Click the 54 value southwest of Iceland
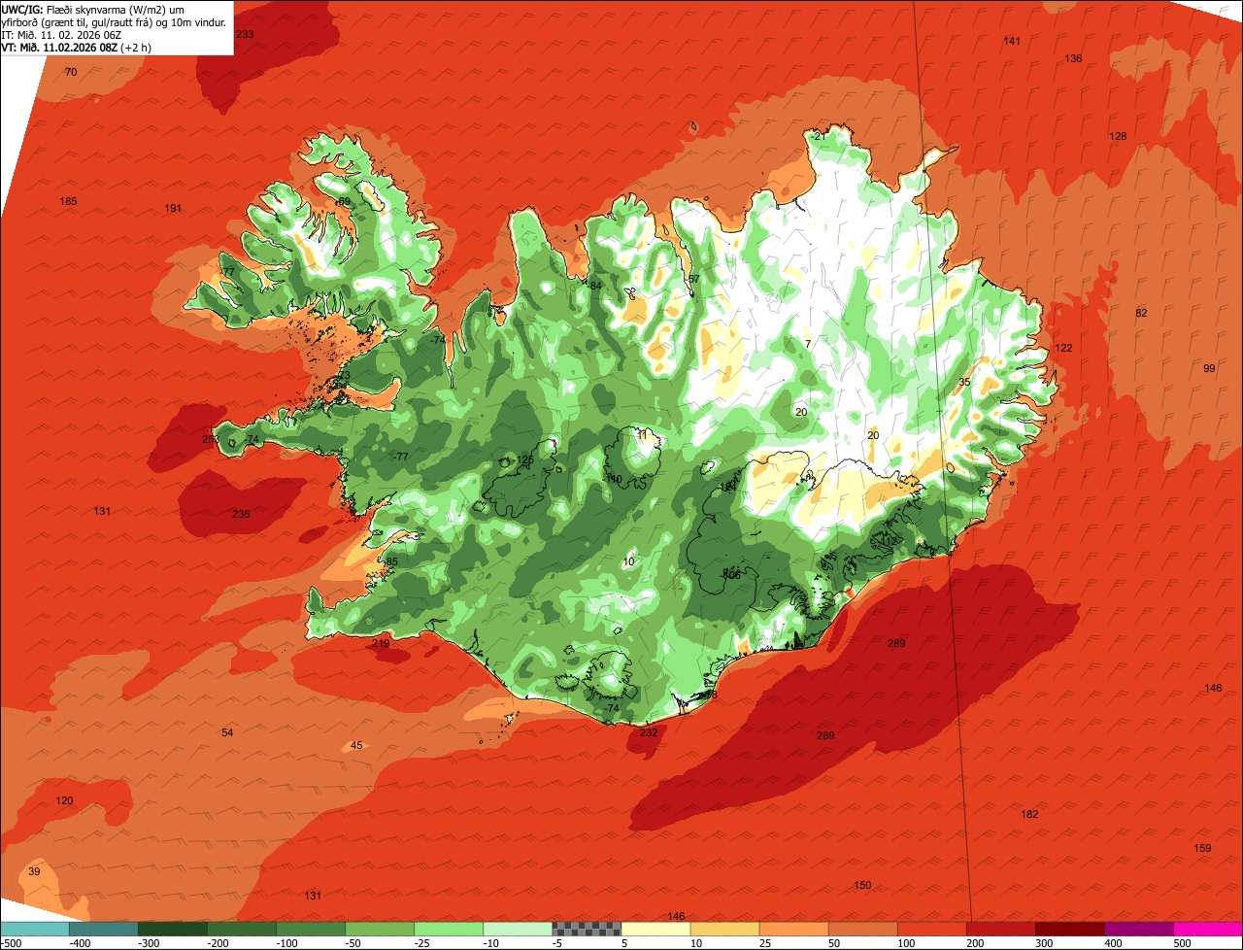Viewport: 1243px width, 950px height. [227, 732]
